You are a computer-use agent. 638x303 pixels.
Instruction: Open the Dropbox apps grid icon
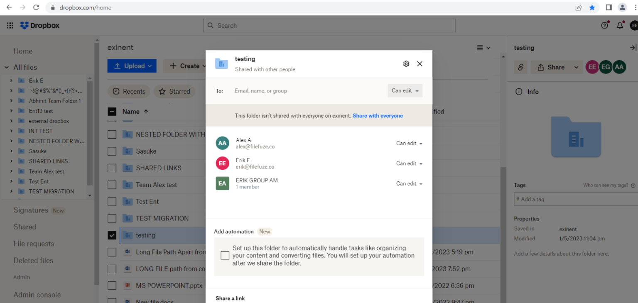[x=10, y=25]
